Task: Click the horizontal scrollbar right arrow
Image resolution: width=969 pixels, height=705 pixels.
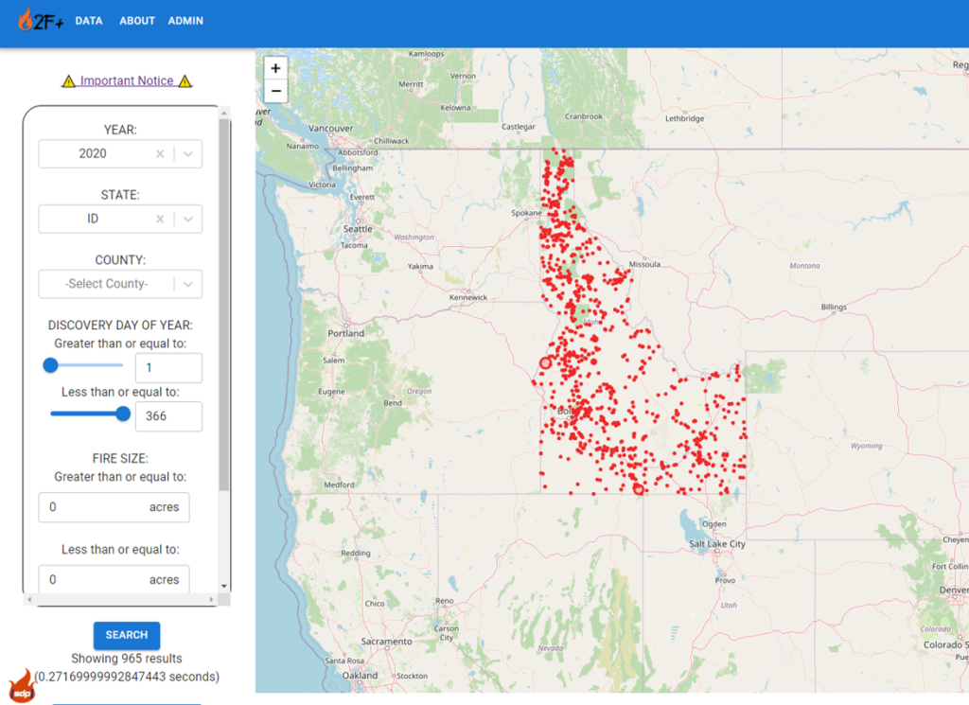Action: point(211,599)
